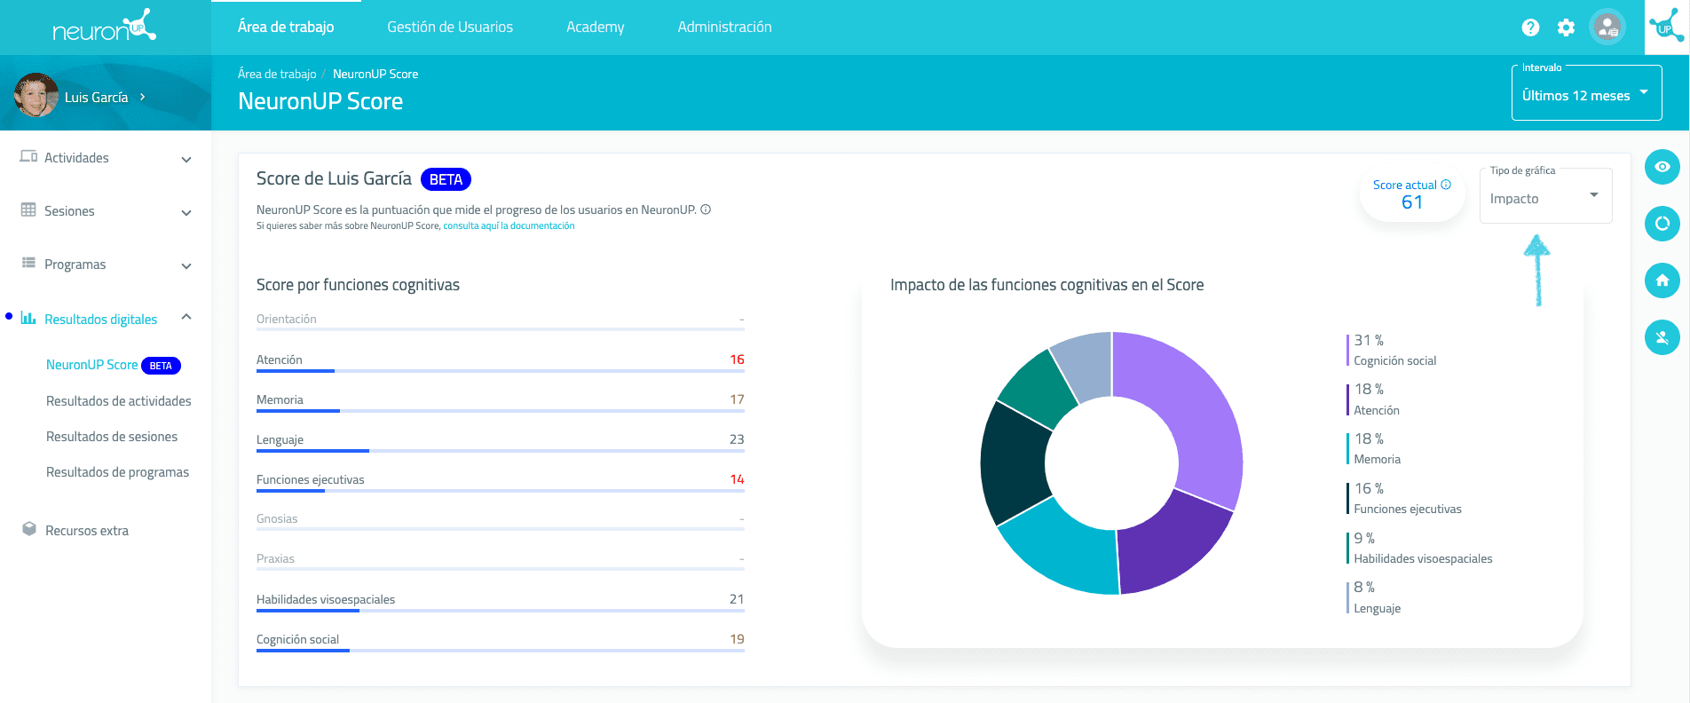1690x703 pixels.
Task: Open the help question mark icon
Action: tap(1530, 28)
